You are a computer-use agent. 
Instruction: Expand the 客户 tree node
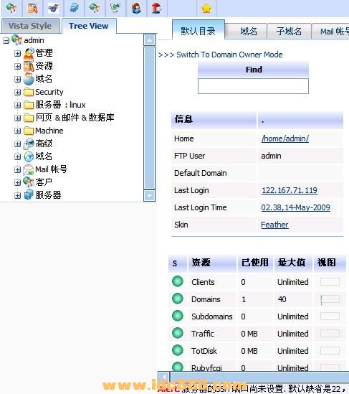pos(17,182)
